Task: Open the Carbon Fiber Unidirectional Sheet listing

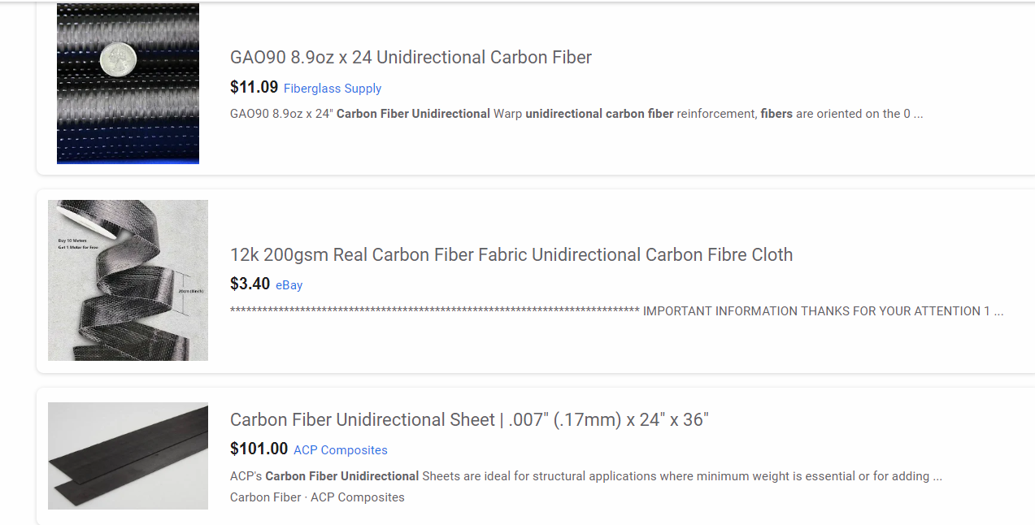Action: 469,419
